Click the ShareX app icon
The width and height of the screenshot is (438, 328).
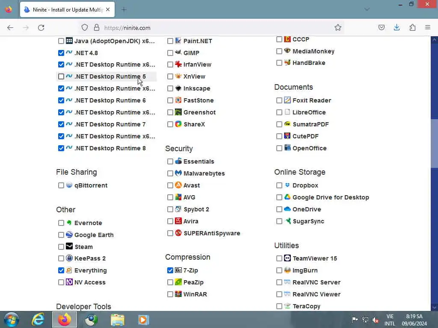[178, 124]
